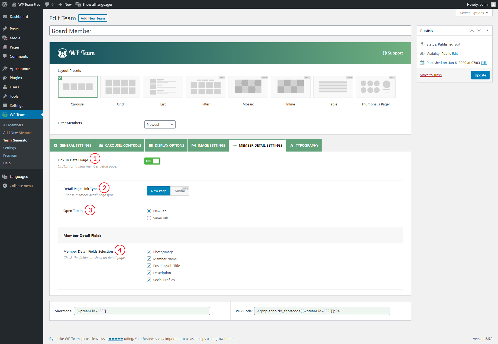This screenshot has height=344, width=498.
Task: Open the comments bubble icon in admin bar
Action: [x=47, y=4]
